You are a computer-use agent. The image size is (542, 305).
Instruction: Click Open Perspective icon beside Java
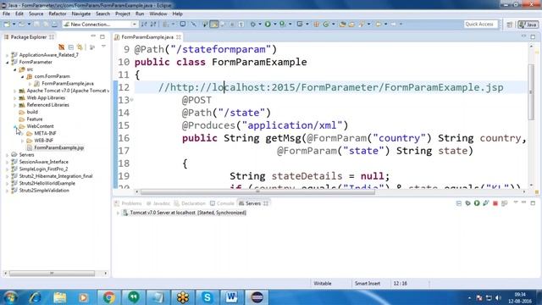pyautogui.click(x=510, y=25)
